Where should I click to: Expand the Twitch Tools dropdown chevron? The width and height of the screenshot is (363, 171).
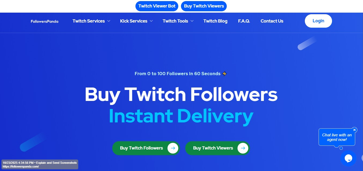coord(192,21)
